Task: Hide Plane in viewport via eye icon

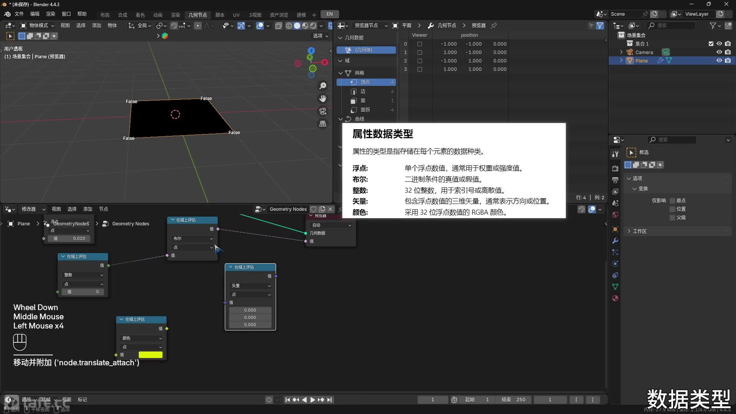Action: tap(719, 61)
